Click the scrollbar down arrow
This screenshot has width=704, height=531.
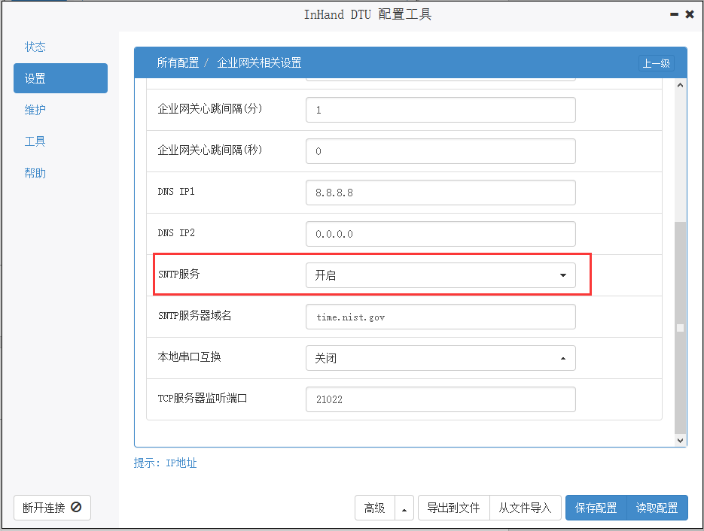pyautogui.click(x=680, y=441)
